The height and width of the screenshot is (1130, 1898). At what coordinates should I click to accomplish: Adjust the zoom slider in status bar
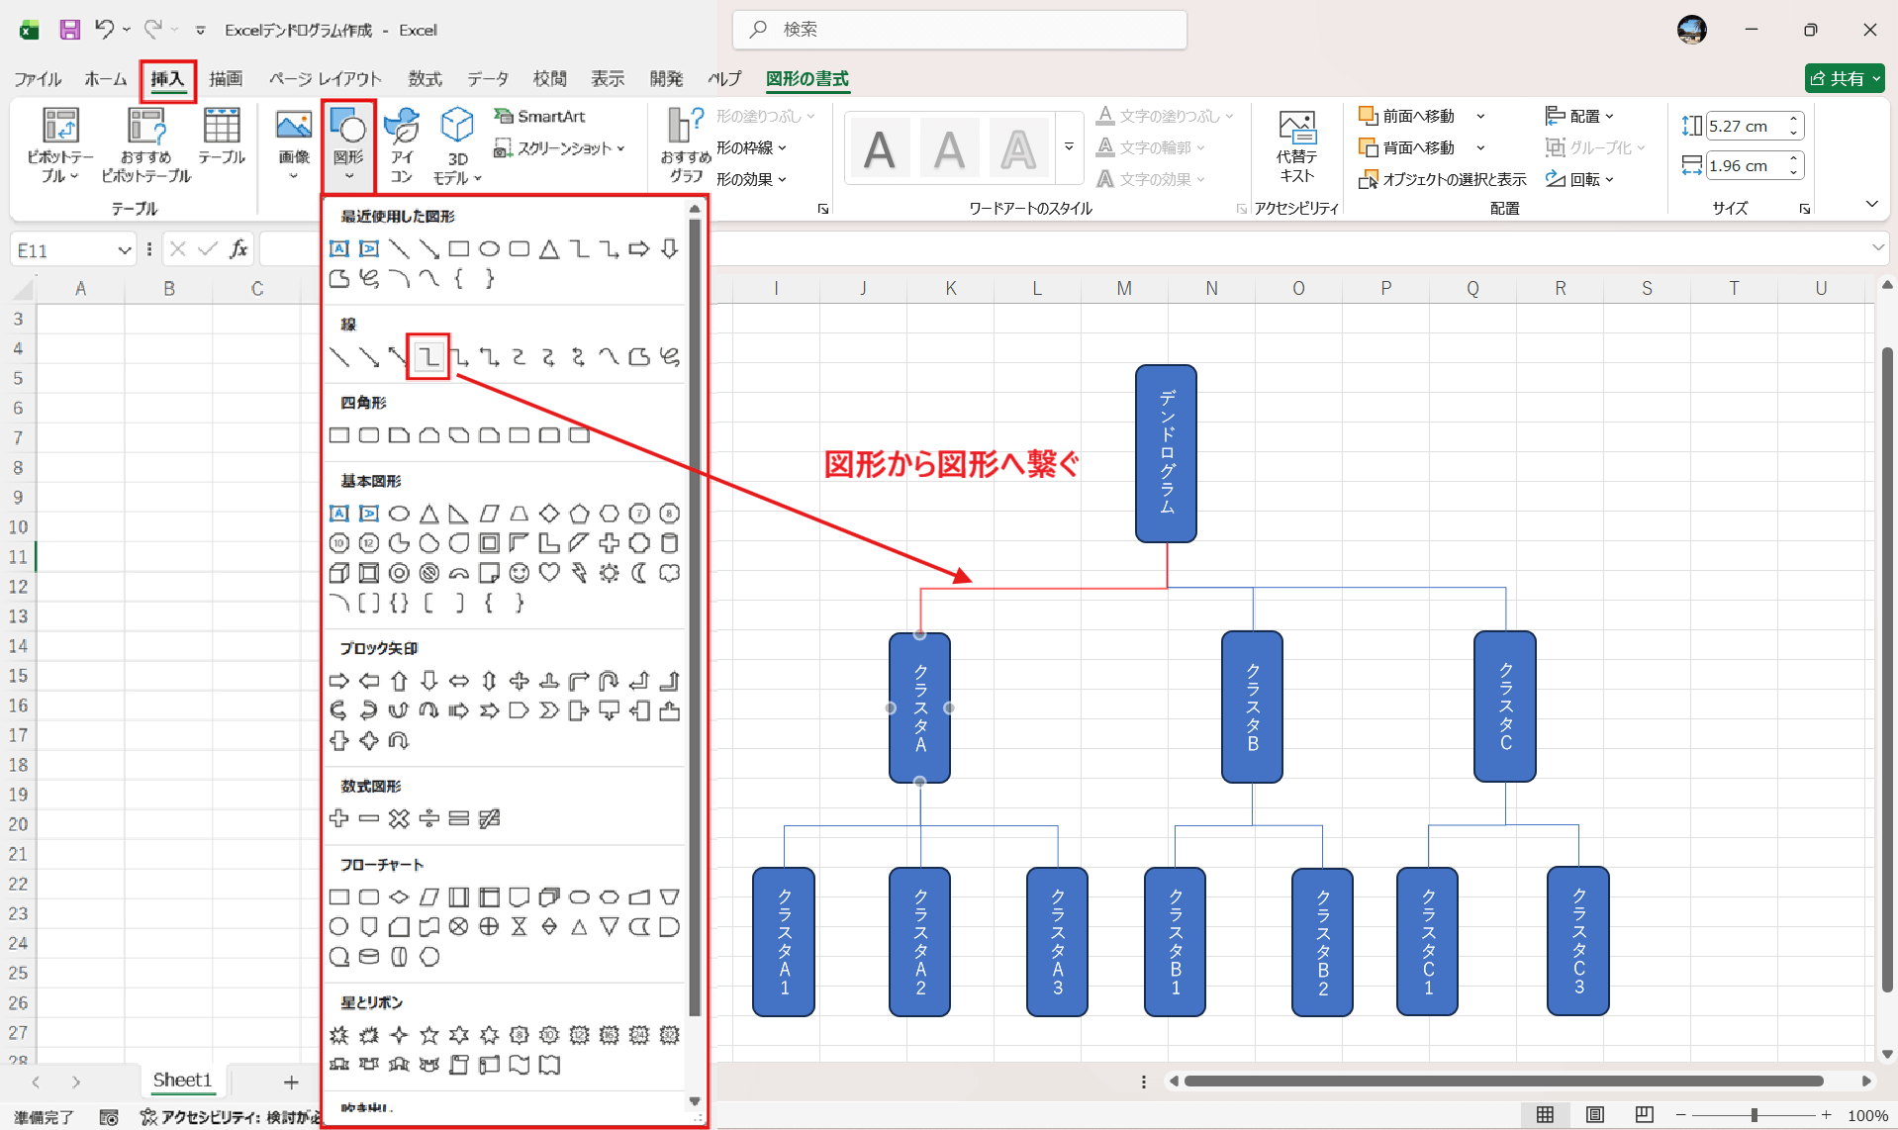point(1756,1113)
